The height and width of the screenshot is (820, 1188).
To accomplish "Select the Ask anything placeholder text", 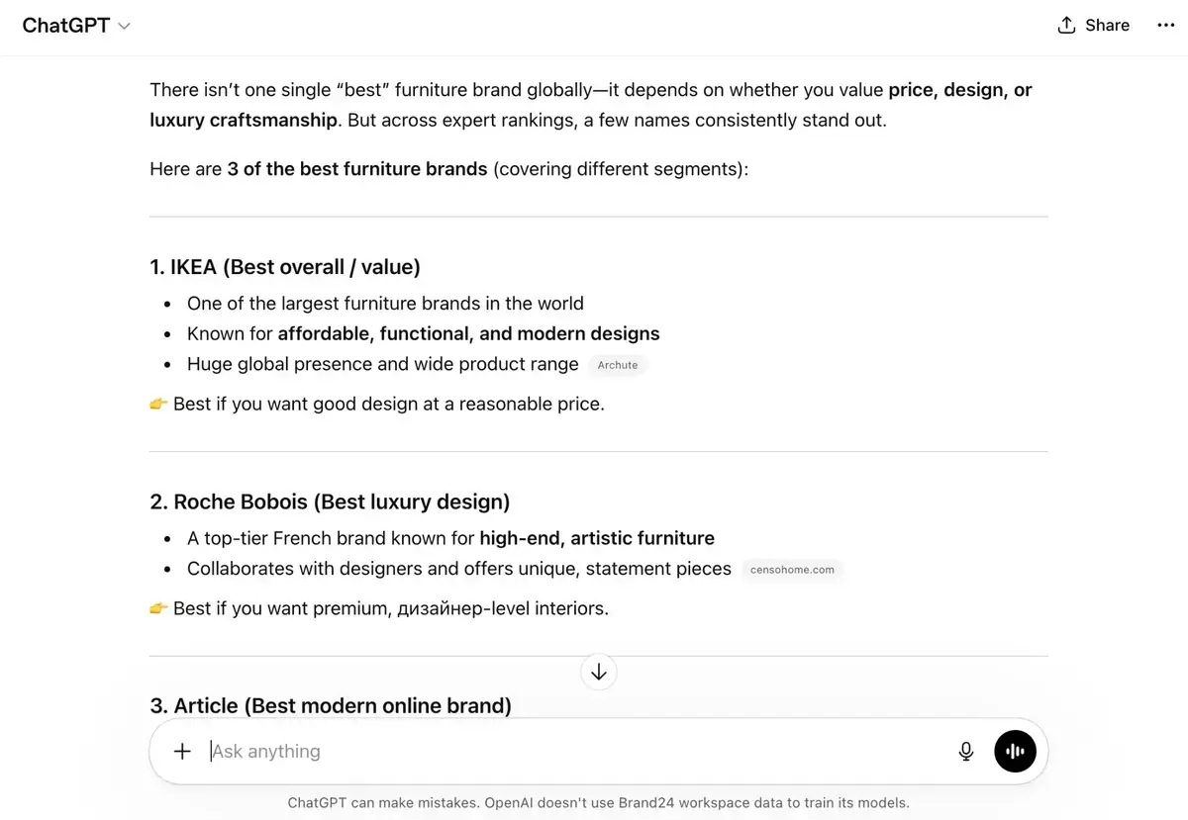I will [264, 752].
